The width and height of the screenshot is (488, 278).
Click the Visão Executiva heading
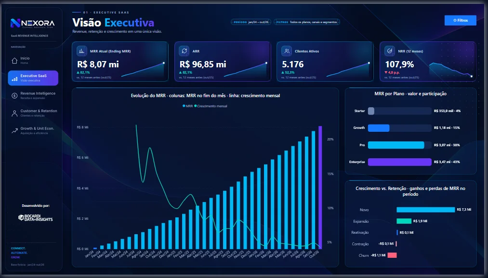[113, 22]
